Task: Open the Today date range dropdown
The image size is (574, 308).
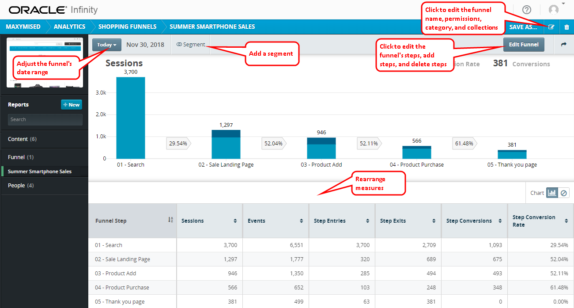Action: [106, 45]
